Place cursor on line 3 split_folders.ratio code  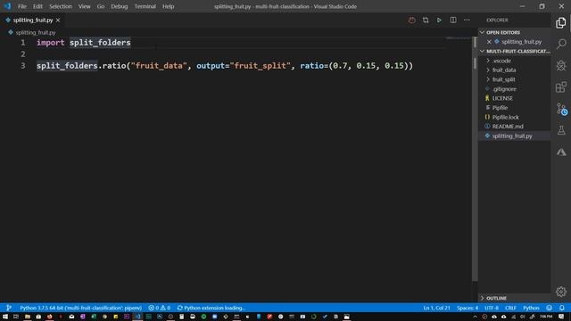tap(224, 65)
